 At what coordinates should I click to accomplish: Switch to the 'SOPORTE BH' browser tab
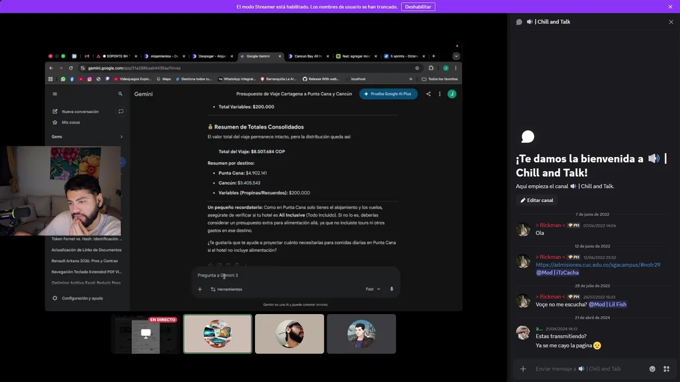point(116,56)
